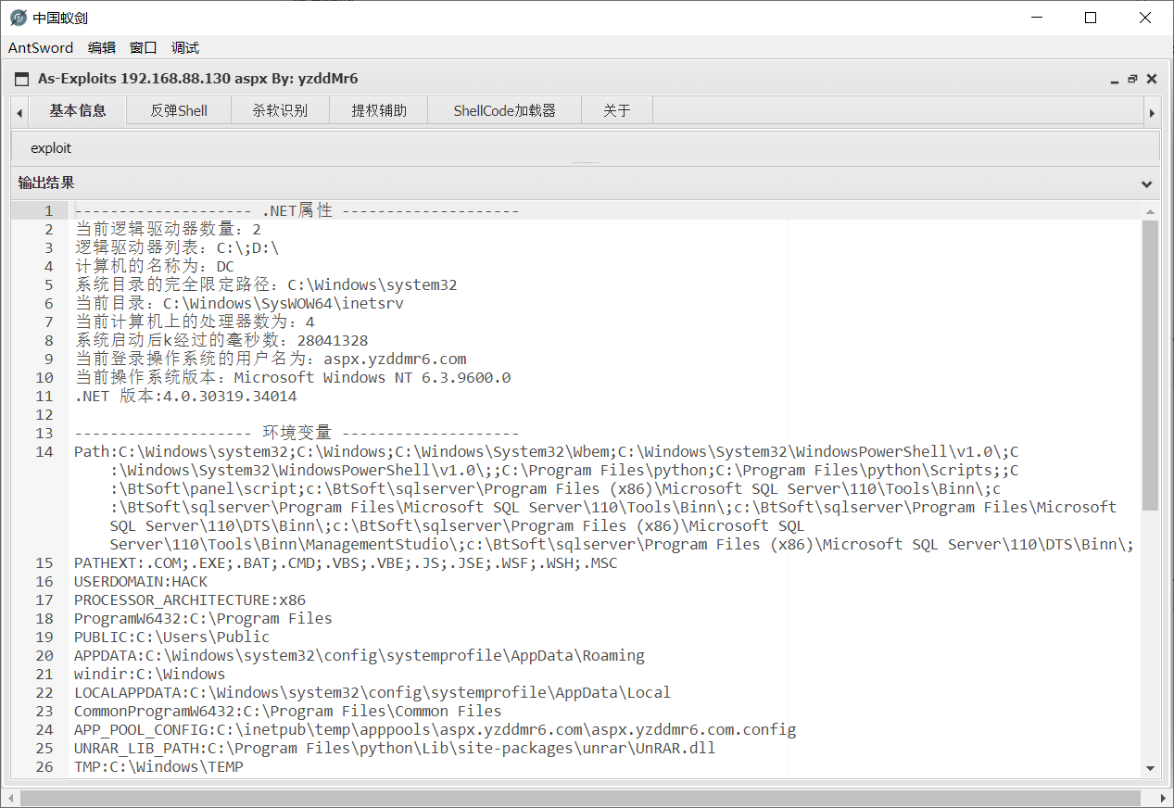View the 关于 tab

616,110
